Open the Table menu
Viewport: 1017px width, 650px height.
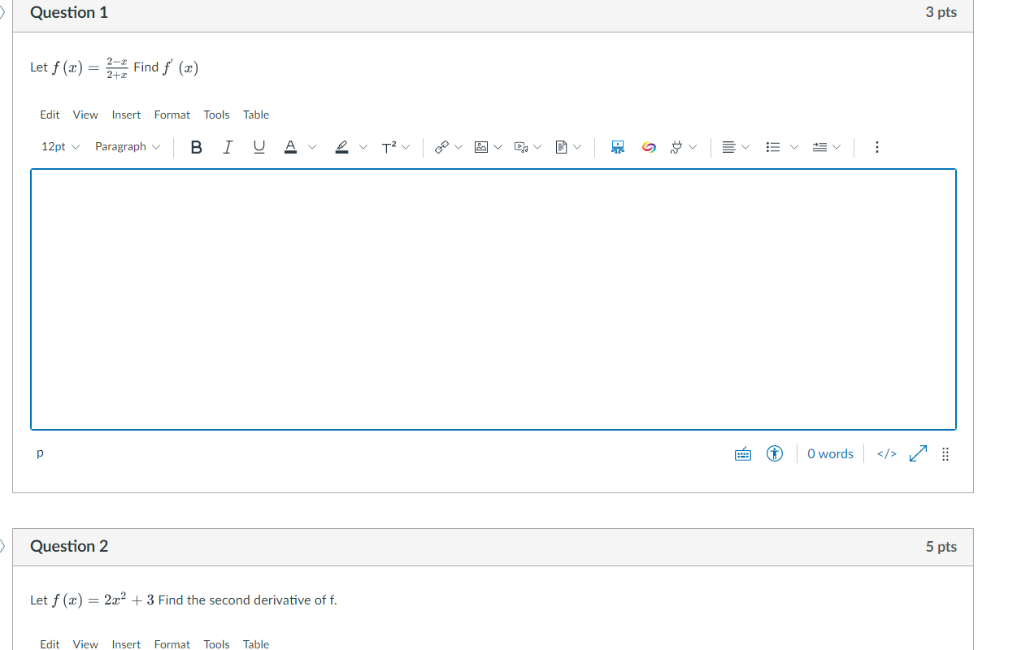coord(256,115)
